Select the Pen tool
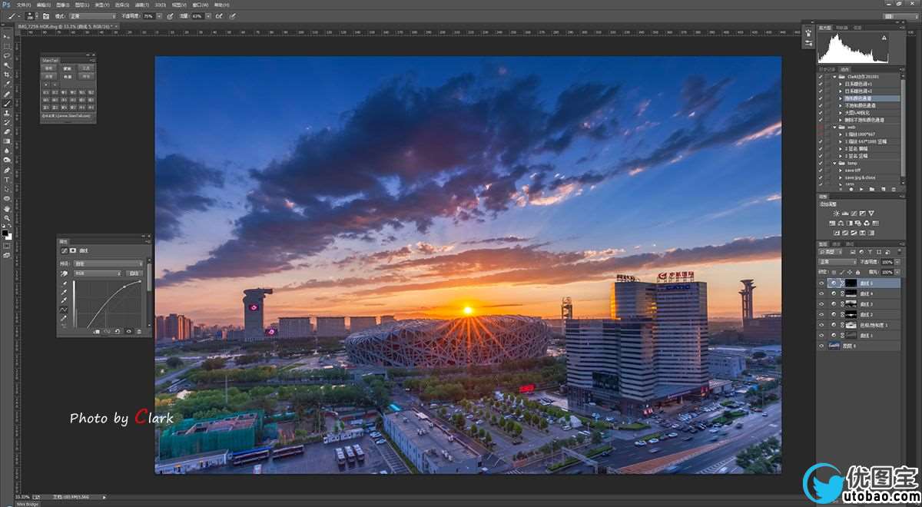The width and height of the screenshot is (922, 507). [x=7, y=170]
